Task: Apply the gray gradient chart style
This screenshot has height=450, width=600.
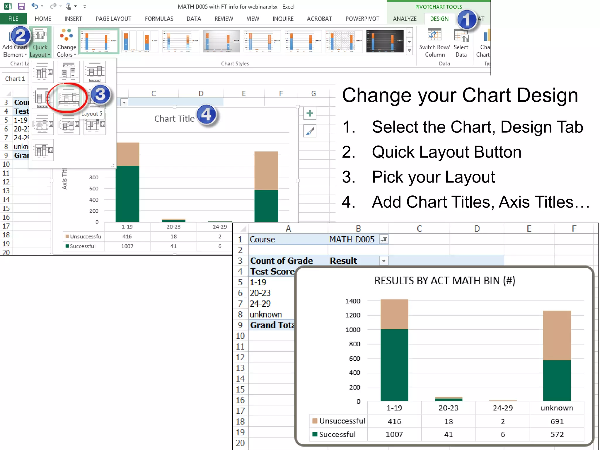Action: click(221, 41)
